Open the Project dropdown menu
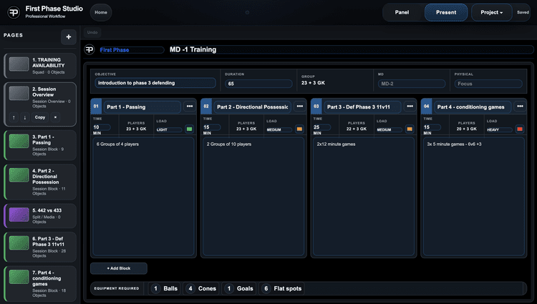Image resolution: width=537 pixels, height=304 pixels. tap(491, 12)
